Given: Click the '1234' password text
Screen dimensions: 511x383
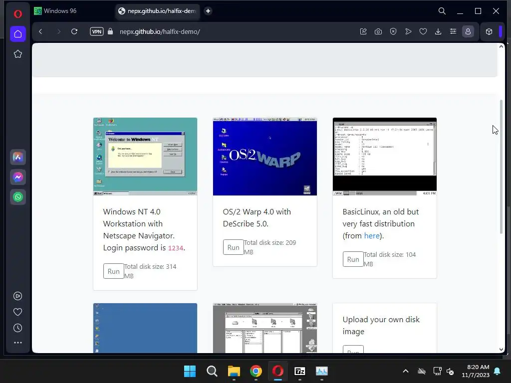Looking at the screenshot, I should 176,248.
